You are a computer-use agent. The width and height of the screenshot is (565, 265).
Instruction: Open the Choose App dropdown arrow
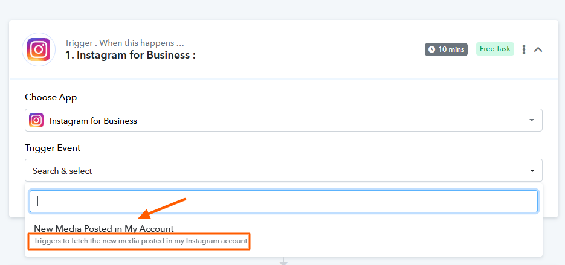532,120
